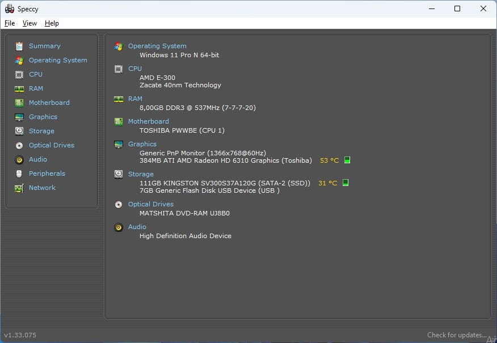Click the Optical Drives disc icon in summary panel
This screenshot has width=497, height=343.
pos(119,205)
